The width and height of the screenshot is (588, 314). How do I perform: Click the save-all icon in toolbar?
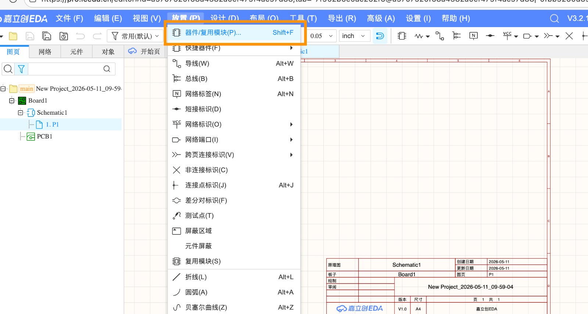47,36
